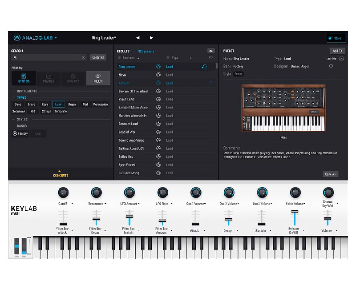
Task: Adjust the Resonance knob
Action: tap(96, 193)
